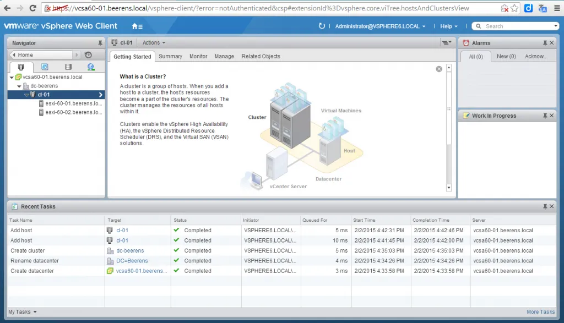Pin the Alarms panel
This screenshot has width=564, height=323.
point(545,43)
